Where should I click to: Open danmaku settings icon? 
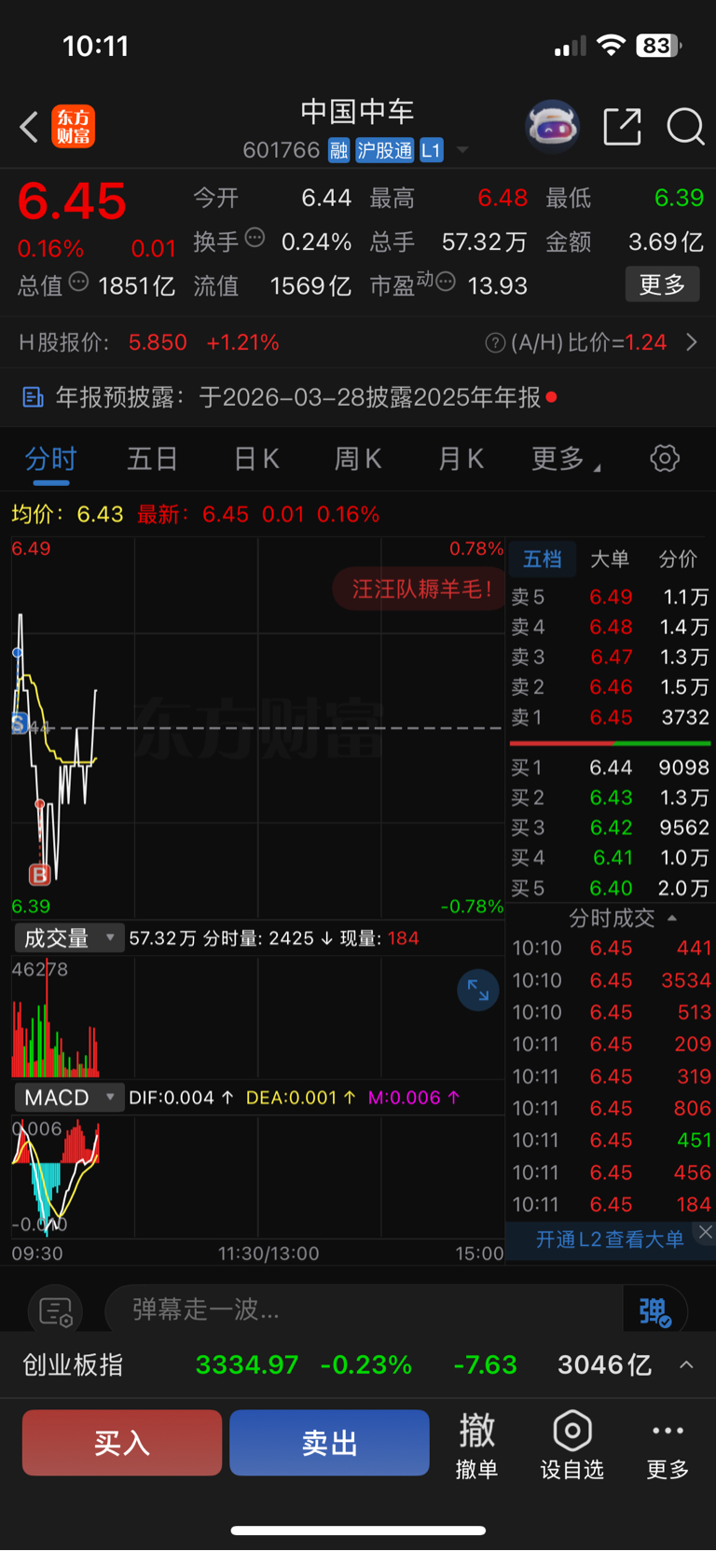(x=56, y=1312)
